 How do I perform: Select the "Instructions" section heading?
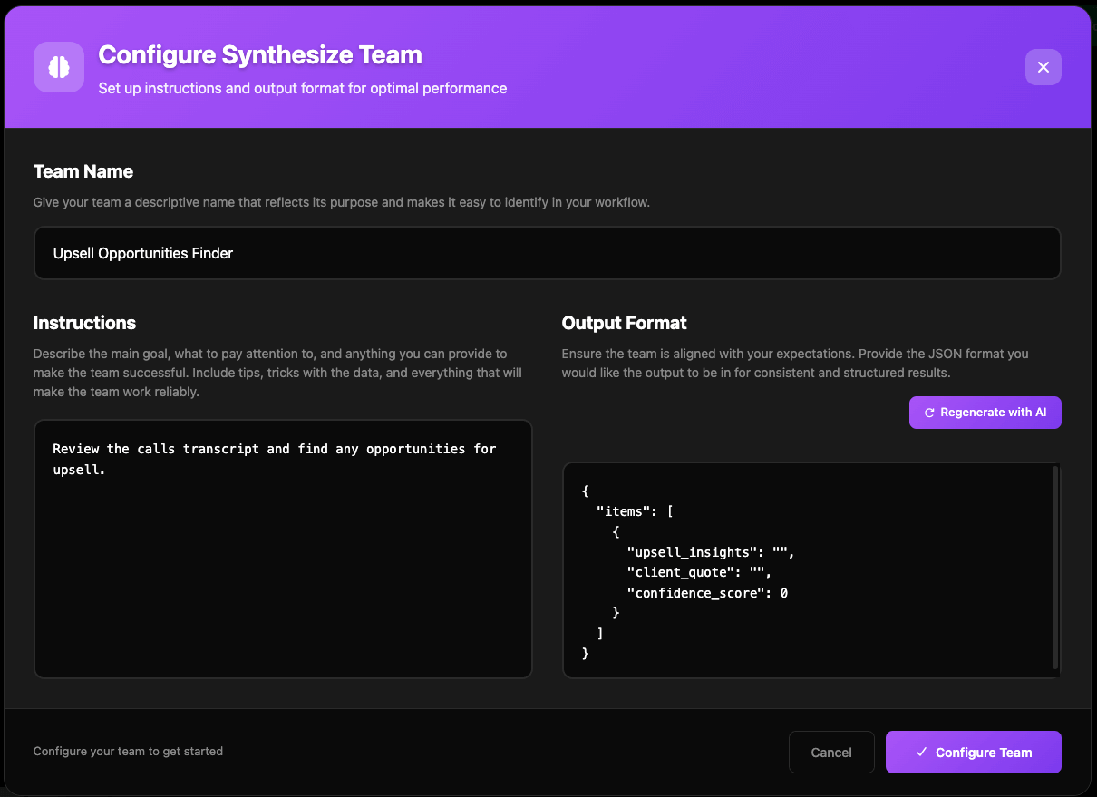click(x=84, y=323)
